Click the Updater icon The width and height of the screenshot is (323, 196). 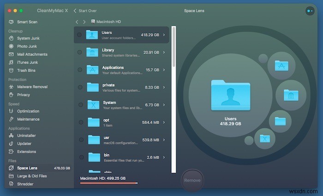11,143
